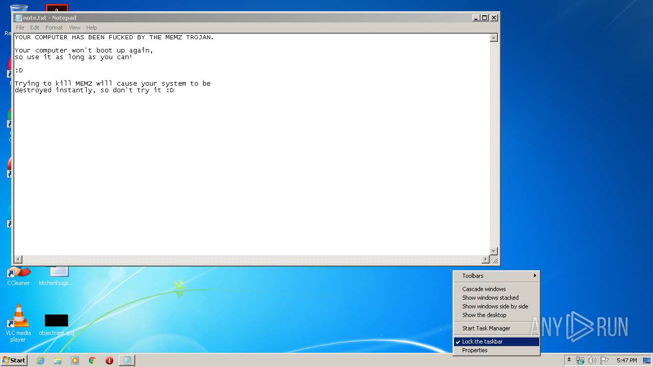Click the 'YOUR COMPUTER HAS BEEN' text line
Image resolution: width=653 pixels, height=367 pixels.
click(114, 37)
